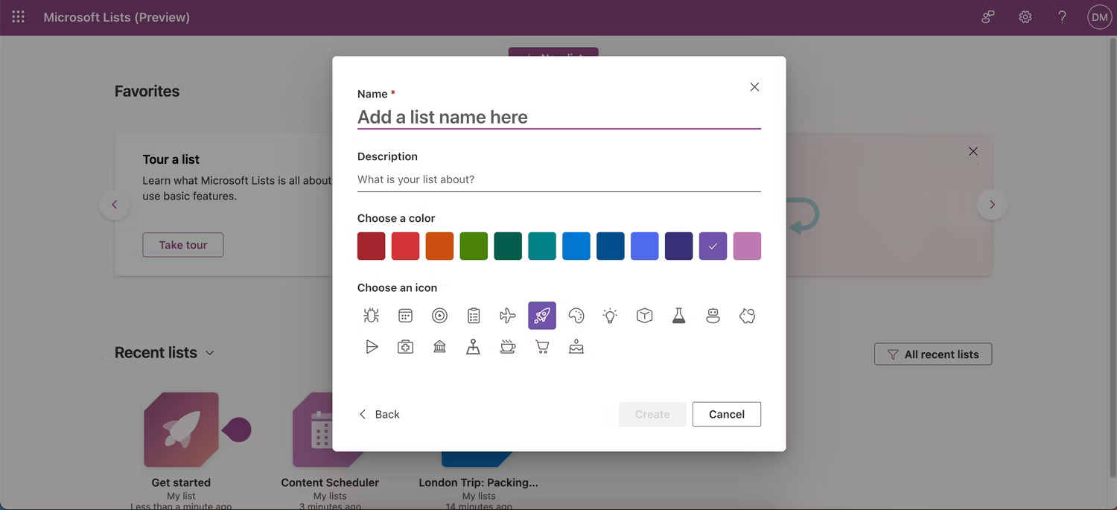
Task: Click the header feedback chat icon
Action: click(x=988, y=17)
